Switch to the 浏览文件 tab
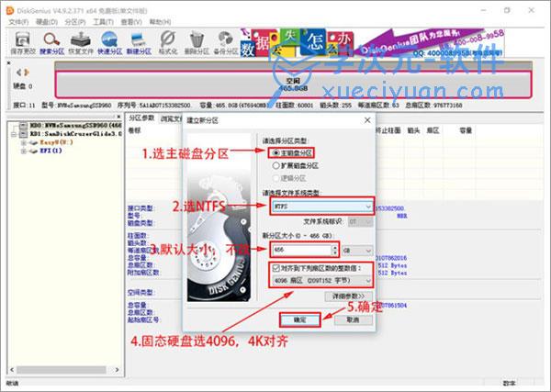 pos(171,118)
